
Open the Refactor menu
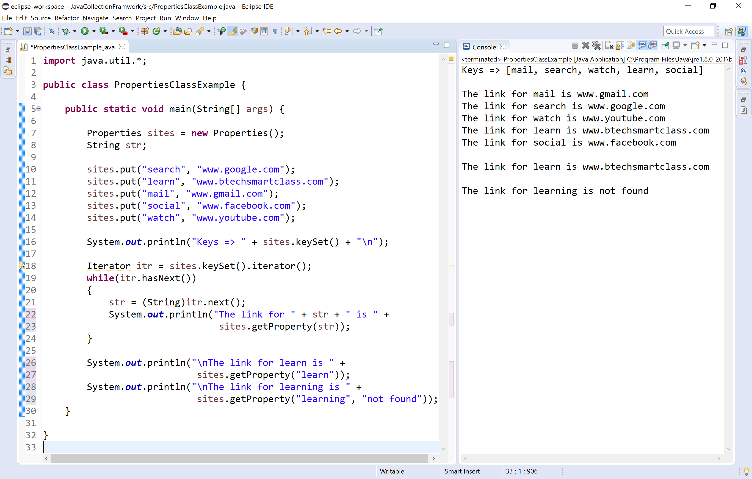(67, 18)
